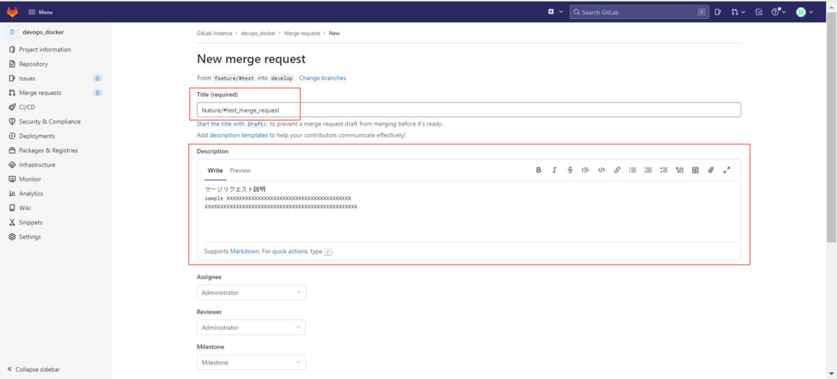This screenshot has height=379, width=837.
Task: Open the description templates link
Action: tap(239, 135)
